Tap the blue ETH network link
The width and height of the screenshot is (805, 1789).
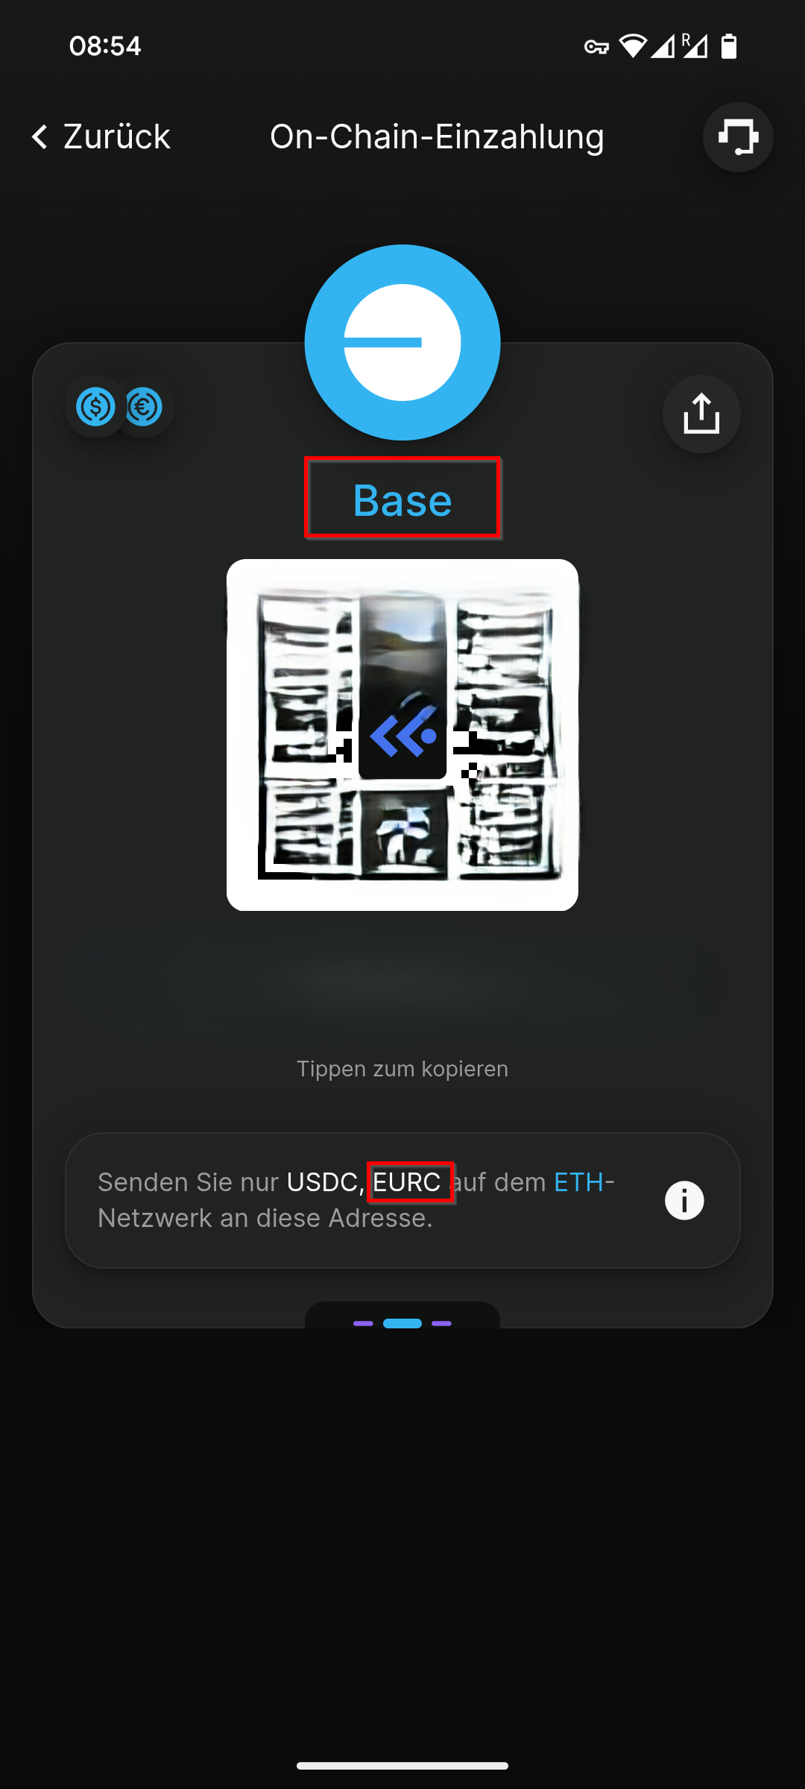[578, 1182]
